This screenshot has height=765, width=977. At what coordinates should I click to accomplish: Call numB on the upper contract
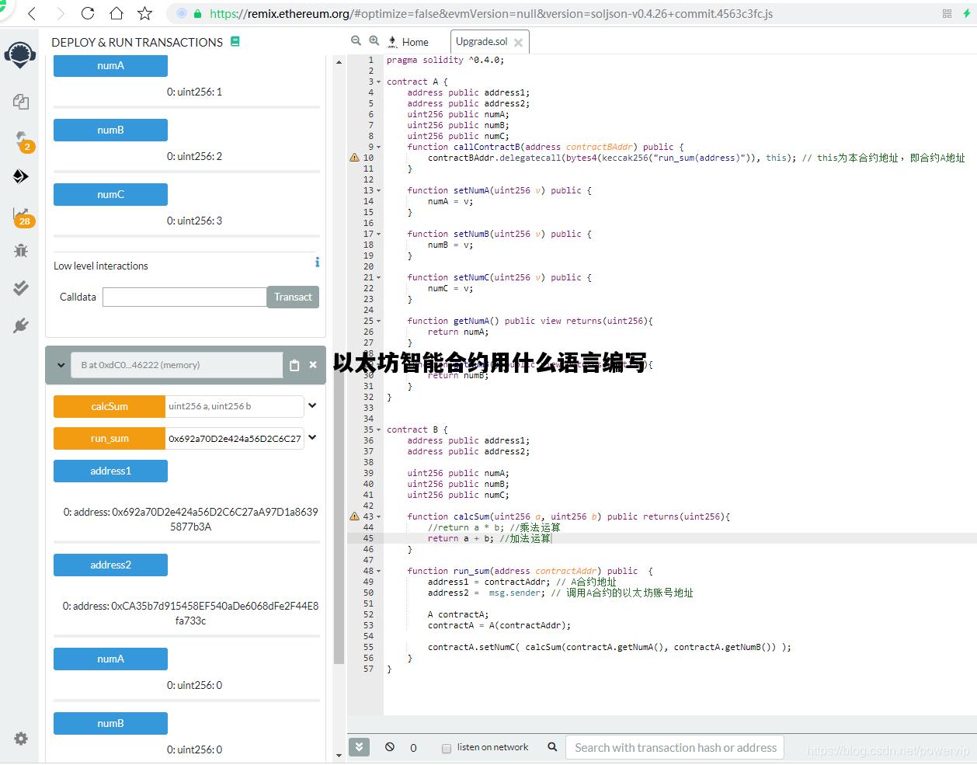tap(110, 130)
